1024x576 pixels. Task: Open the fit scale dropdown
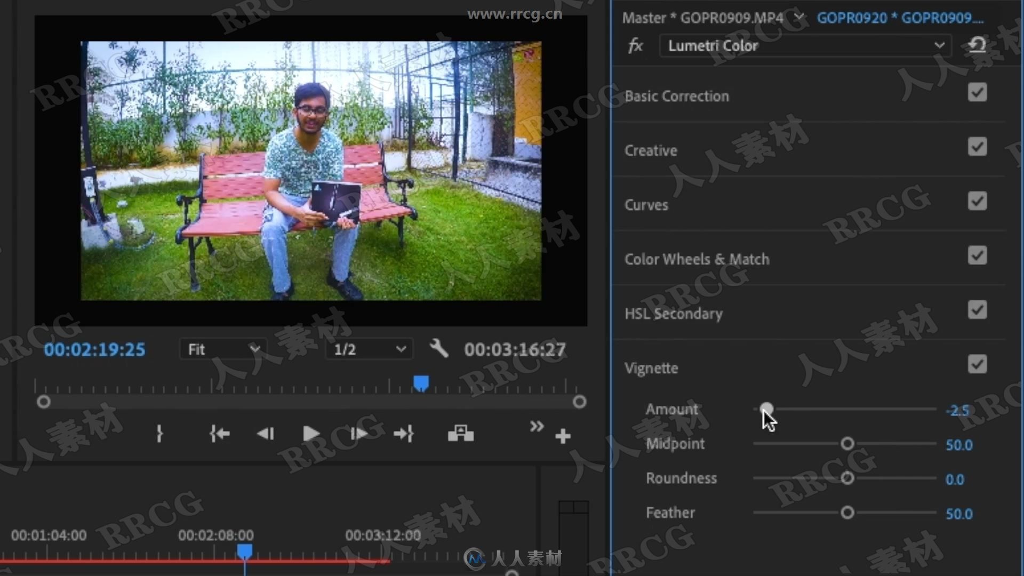coord(221,348)
